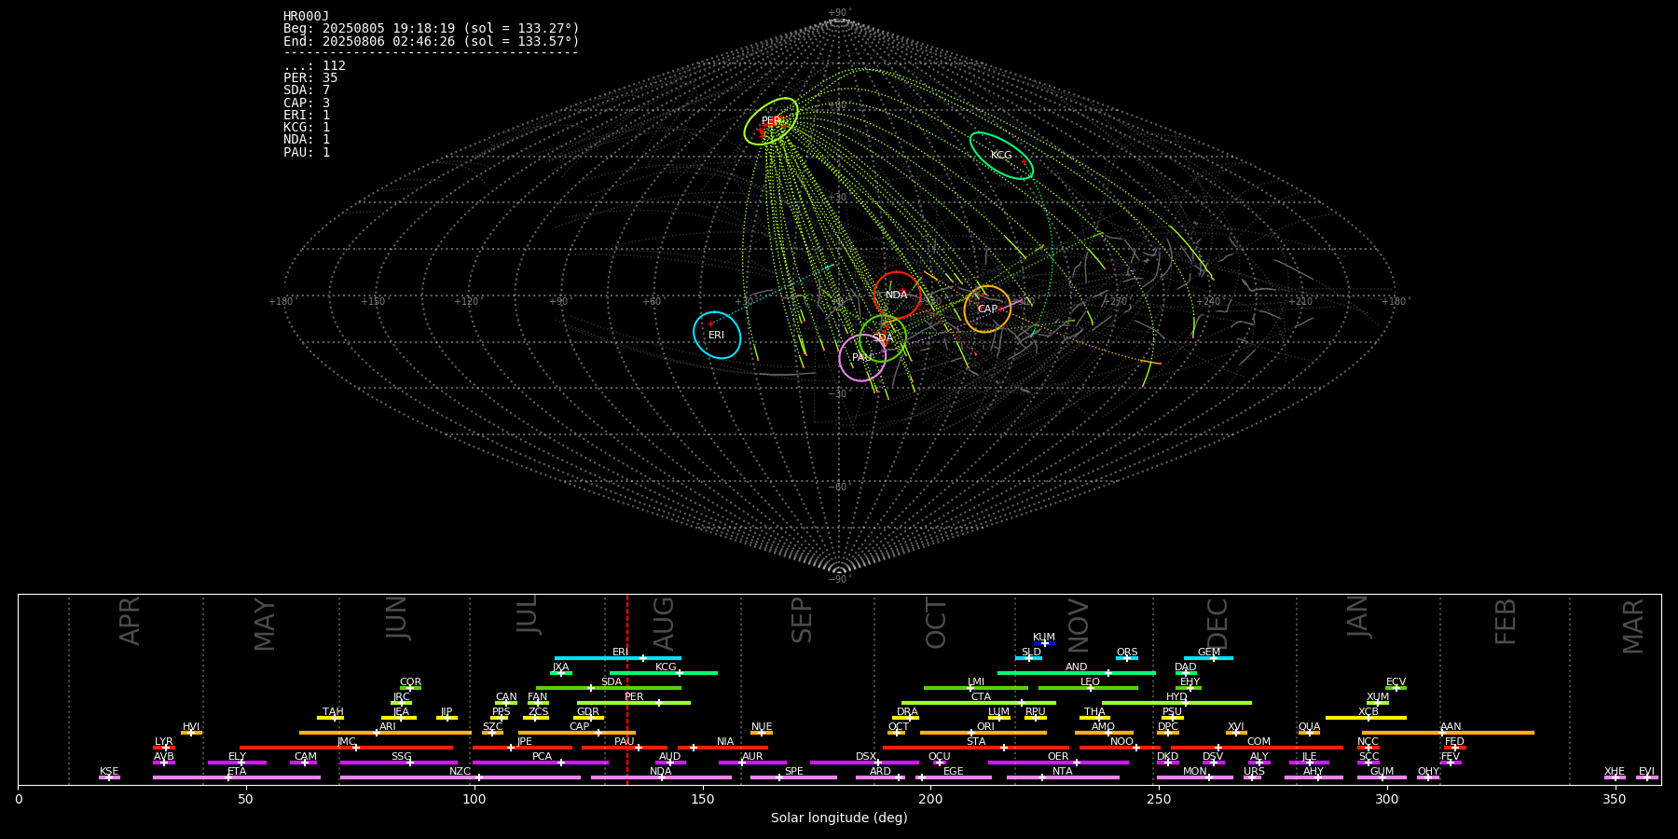The height and width of the screenshot is (839, 1678).
Task: Click the HR000J station title
Action: point(307,17)
